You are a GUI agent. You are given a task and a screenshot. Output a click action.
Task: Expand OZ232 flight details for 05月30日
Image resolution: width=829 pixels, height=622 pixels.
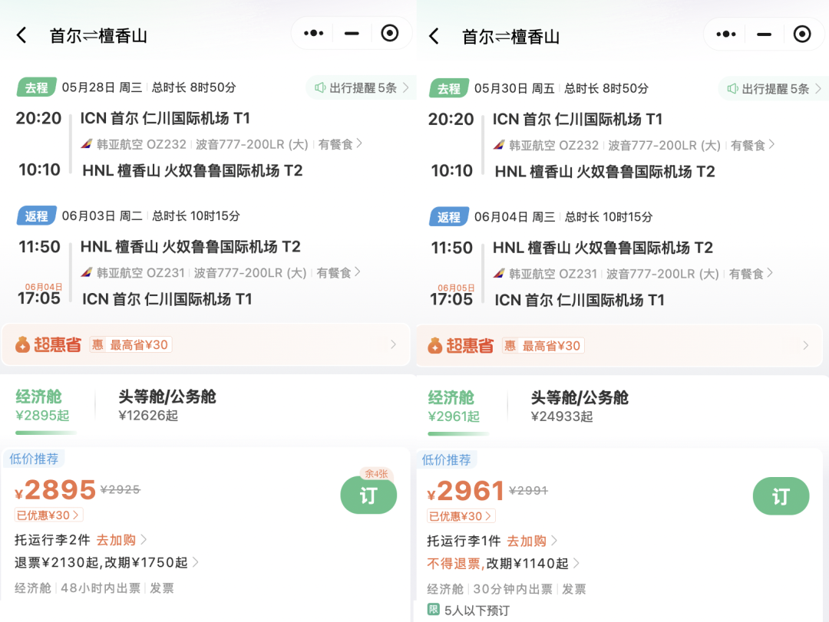[x=634, y=145]
